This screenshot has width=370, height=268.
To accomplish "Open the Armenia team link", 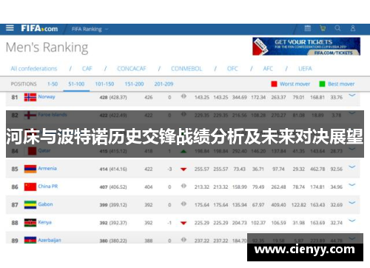I will (x=47, y=168).
